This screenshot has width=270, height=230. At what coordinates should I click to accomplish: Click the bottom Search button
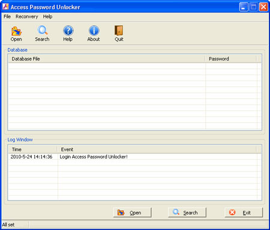187,213
